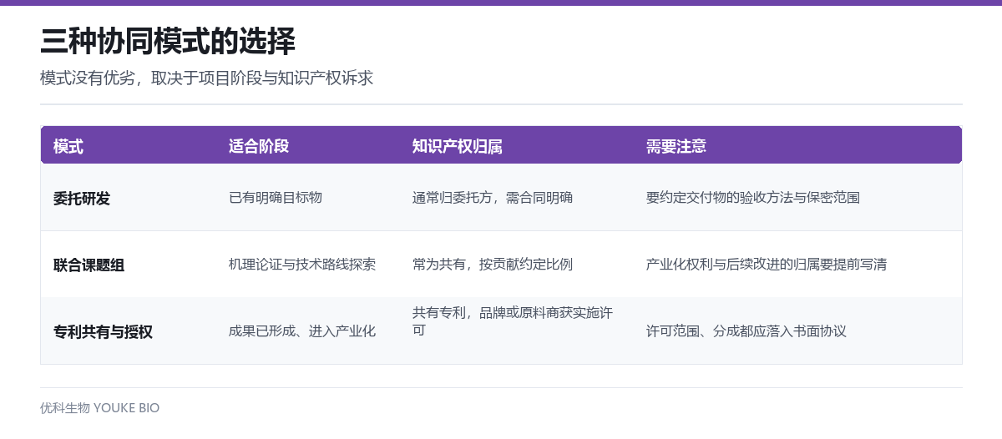Click the cell 常为共有，按贡献约定比例

[x=493, y=265]
